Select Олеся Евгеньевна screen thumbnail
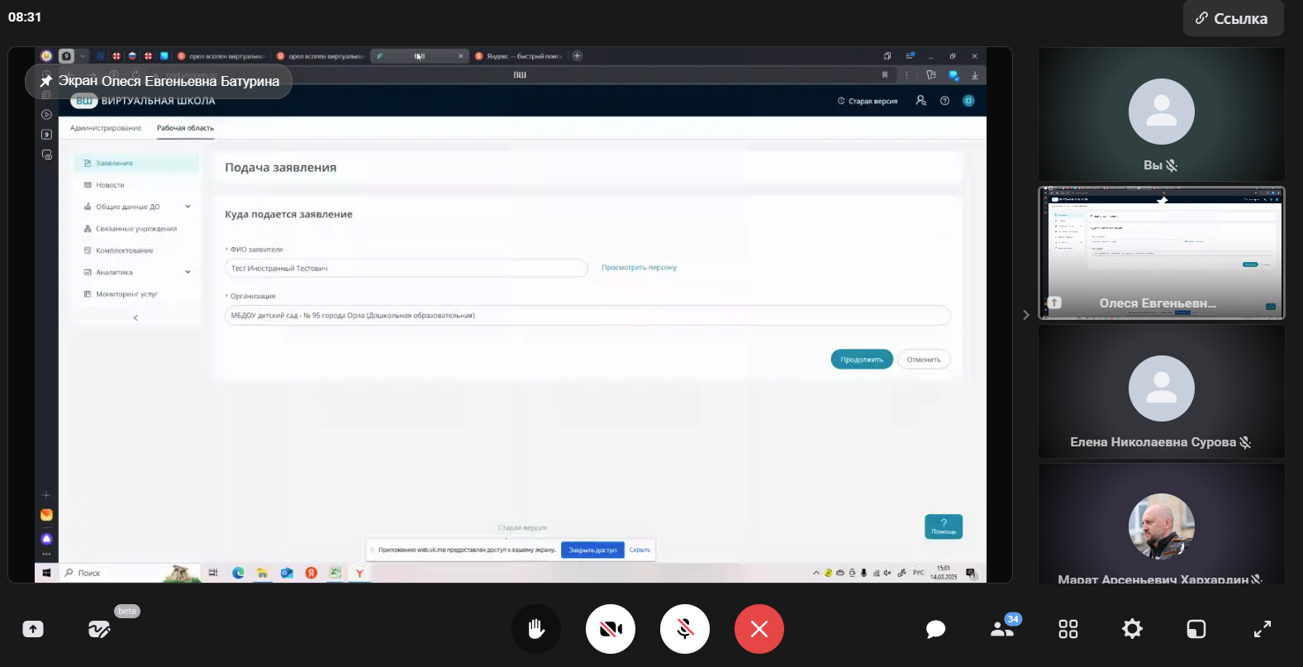Image resolution: width=1303 pixels, height=667 pixels. click(x=1161, y=253)
